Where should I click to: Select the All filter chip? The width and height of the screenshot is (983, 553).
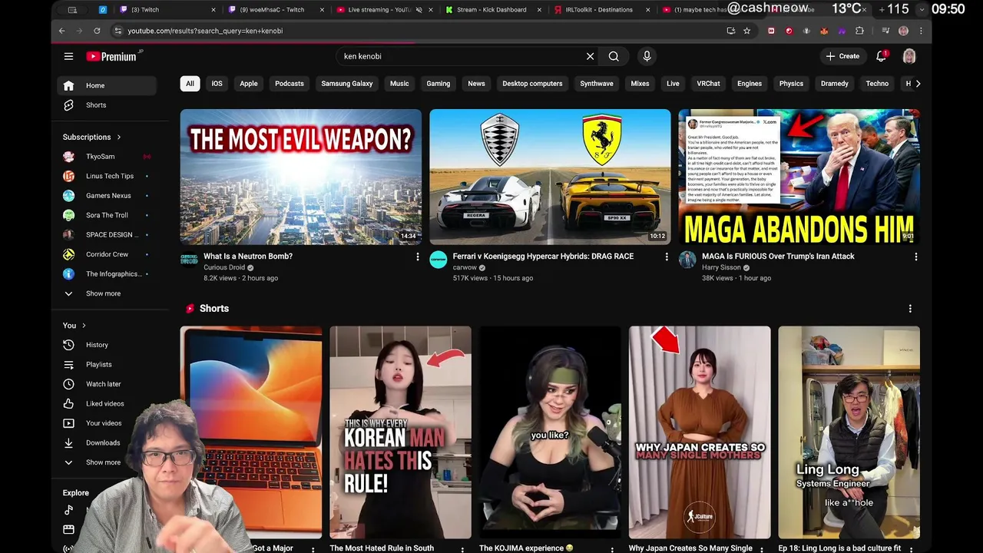pos(190,84)
